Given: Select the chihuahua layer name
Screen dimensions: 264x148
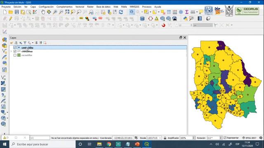Looking at the screenshot, I should [27, 51].
